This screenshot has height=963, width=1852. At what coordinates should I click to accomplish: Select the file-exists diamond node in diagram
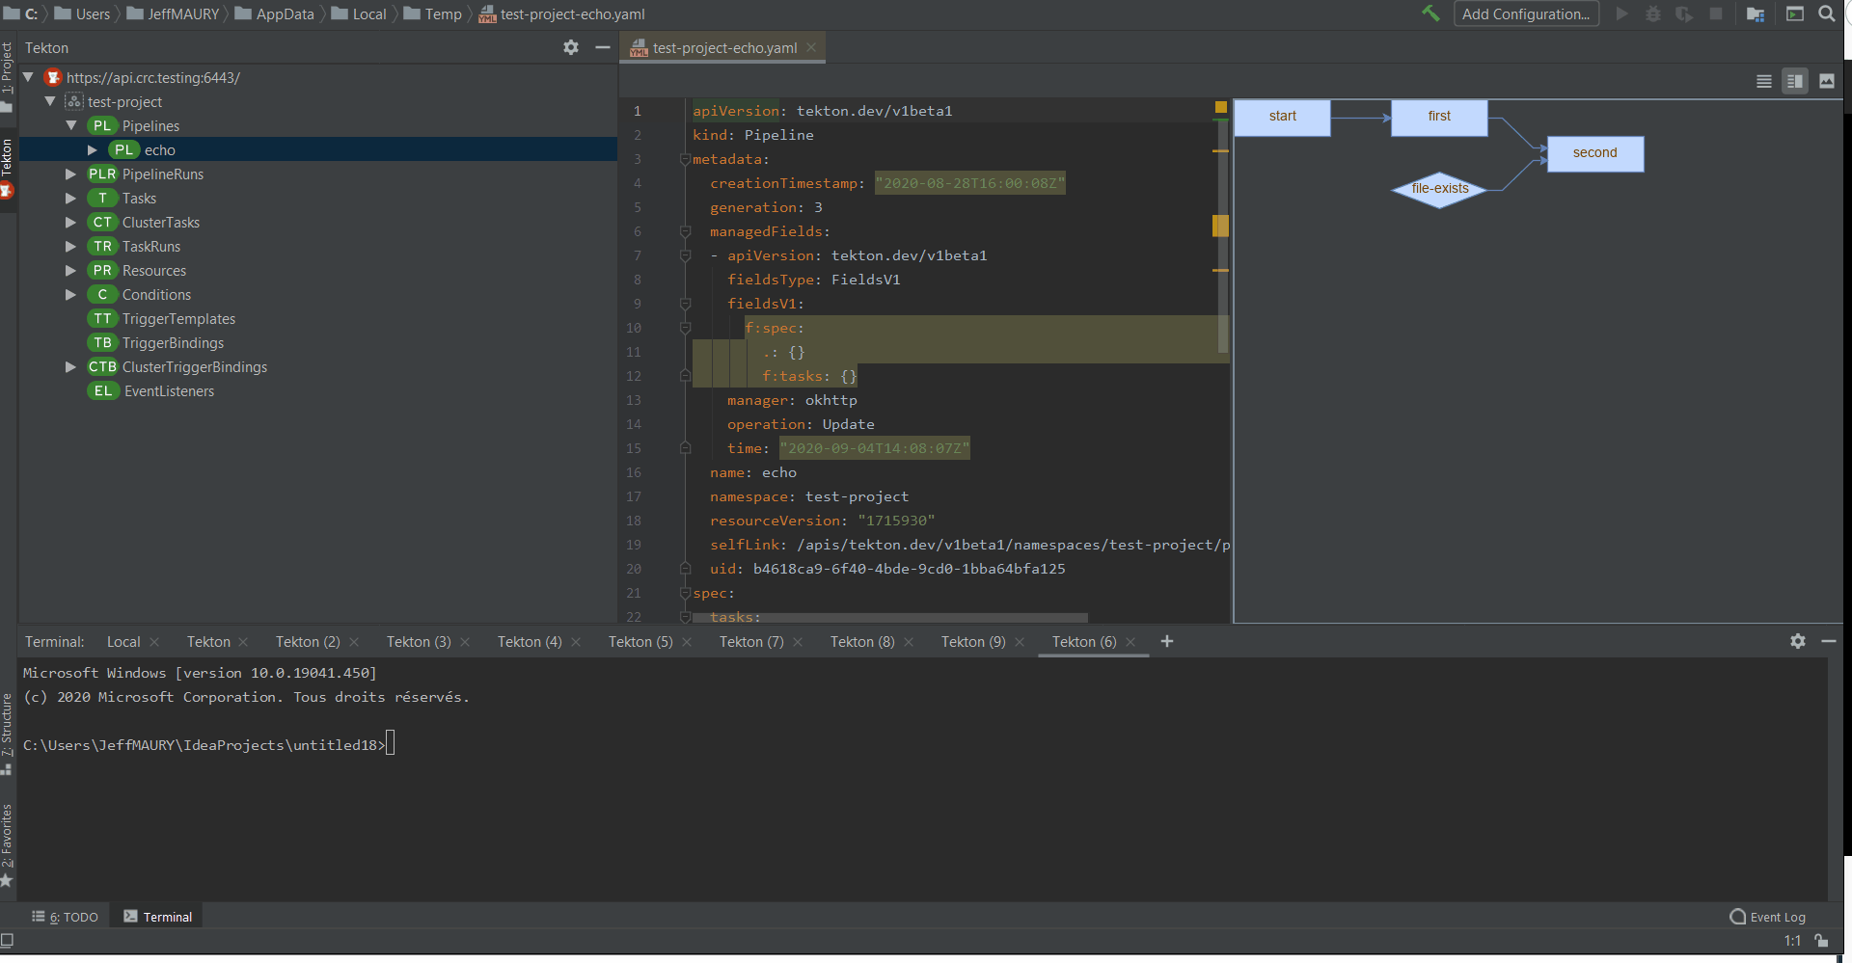pyautogui.click(x=1439, y=189)
